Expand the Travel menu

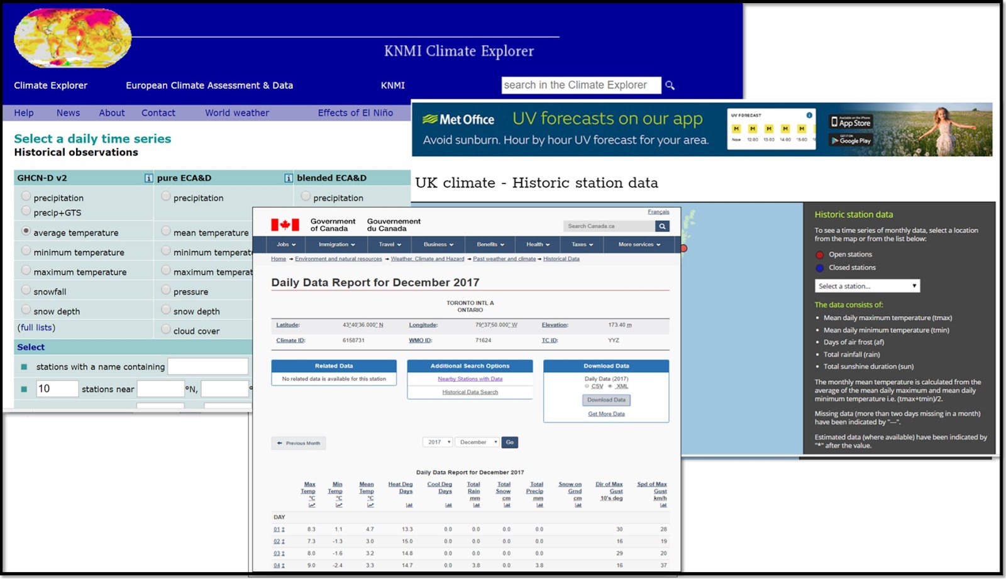pyautogui.click(x=390, y=245)
